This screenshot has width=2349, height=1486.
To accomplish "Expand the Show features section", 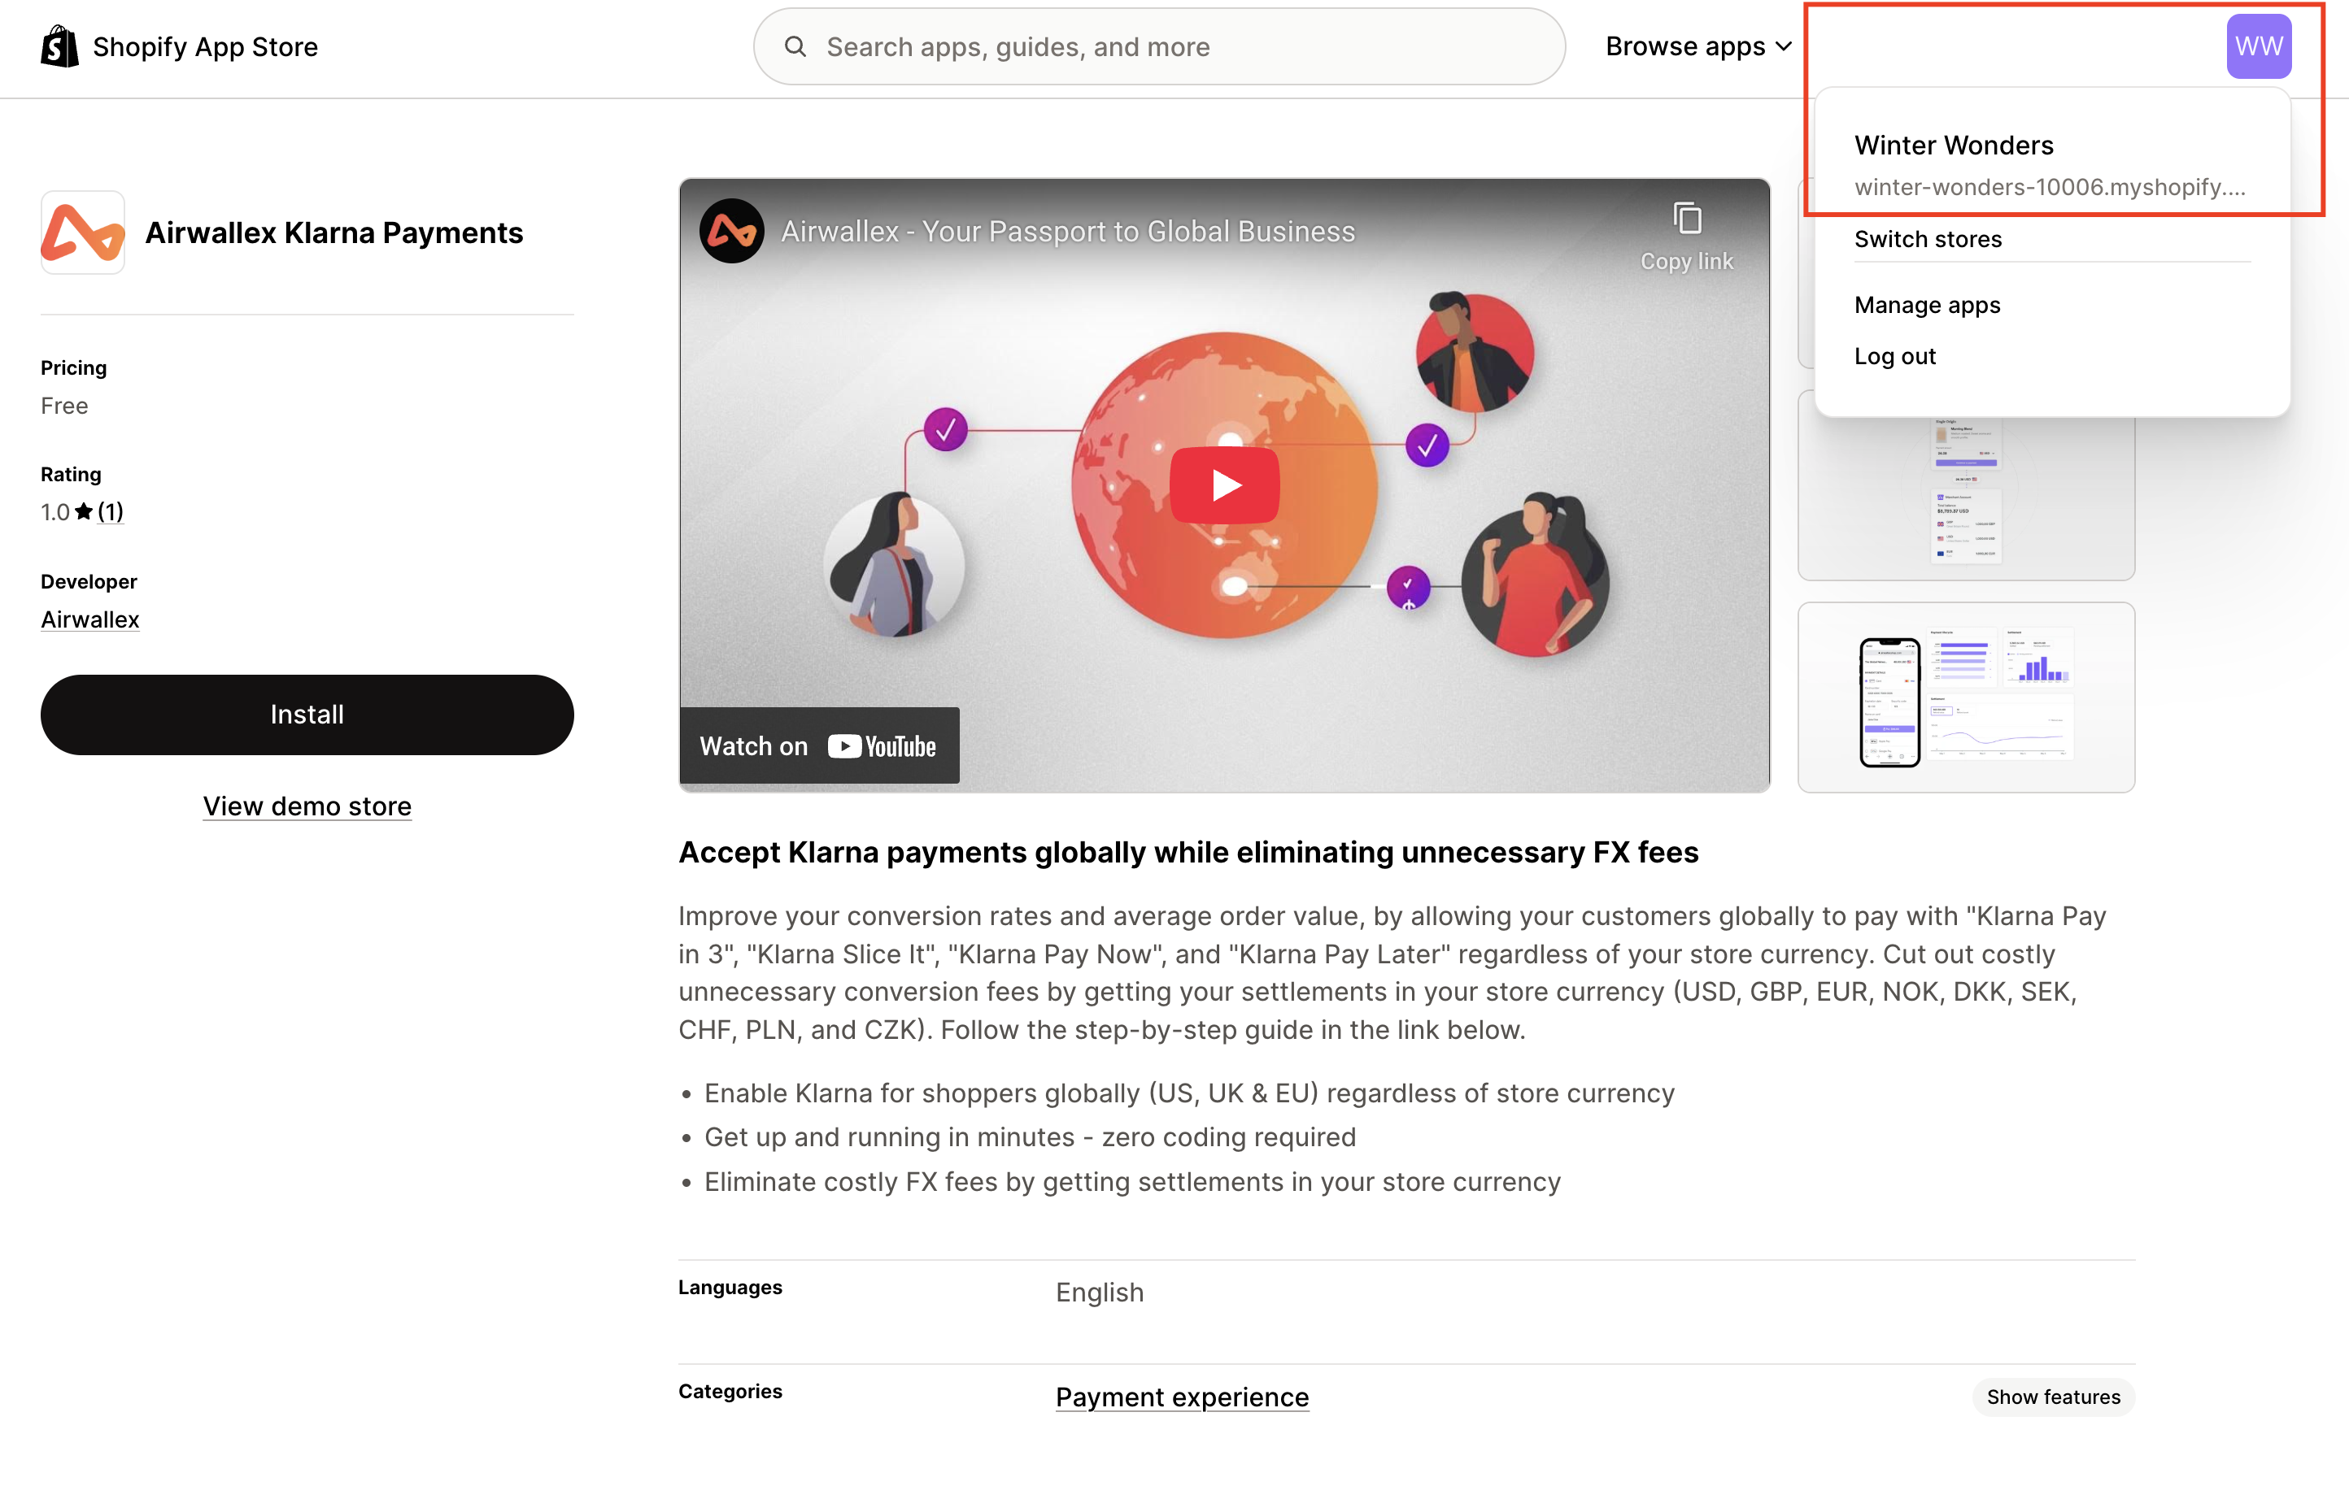I will (2054, 1397).
